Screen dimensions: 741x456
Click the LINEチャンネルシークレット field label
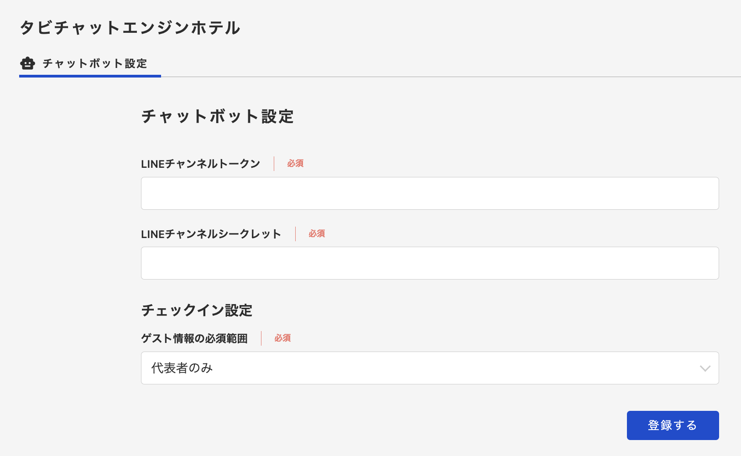click(211, 234)
